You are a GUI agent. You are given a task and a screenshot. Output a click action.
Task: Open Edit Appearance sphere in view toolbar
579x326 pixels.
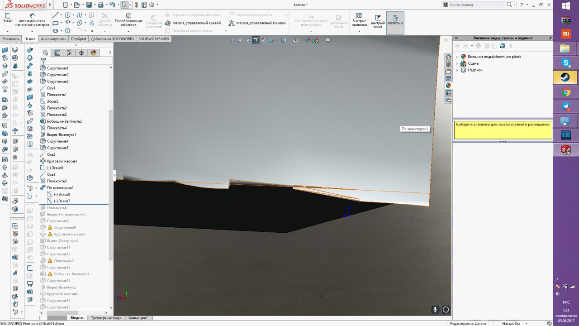308,40
